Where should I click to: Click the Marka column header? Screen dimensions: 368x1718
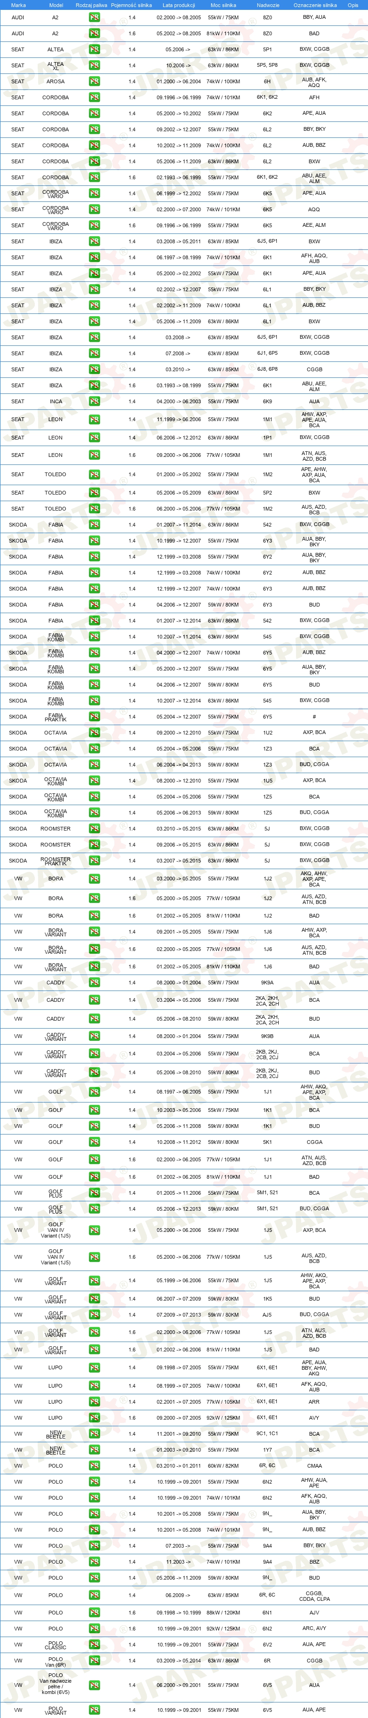click(x=18, y=5)
